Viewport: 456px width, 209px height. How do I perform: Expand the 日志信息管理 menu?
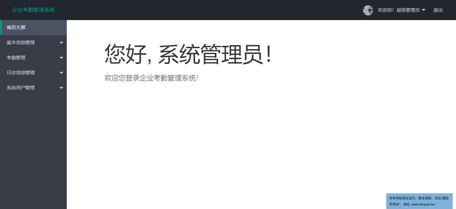[x=33, y=73]
